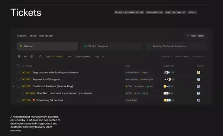The image size is (223, 136).
Task: Click the plus icon on New Ticket
Action: point(188,36)
